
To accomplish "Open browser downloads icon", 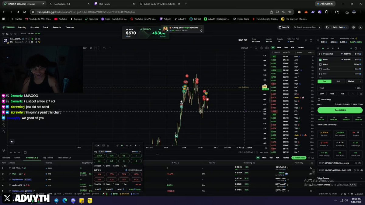I will [x=347, y=12].
